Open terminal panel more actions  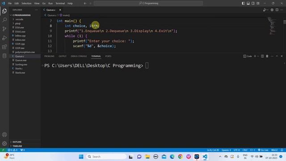[272, 56]
